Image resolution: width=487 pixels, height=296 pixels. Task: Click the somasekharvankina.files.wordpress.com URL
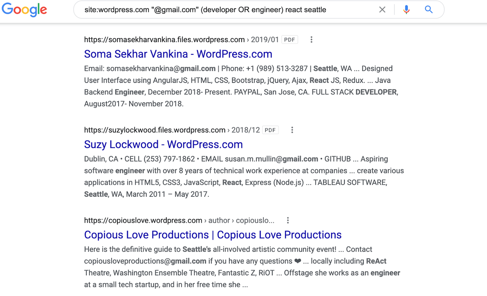(164, 40)
